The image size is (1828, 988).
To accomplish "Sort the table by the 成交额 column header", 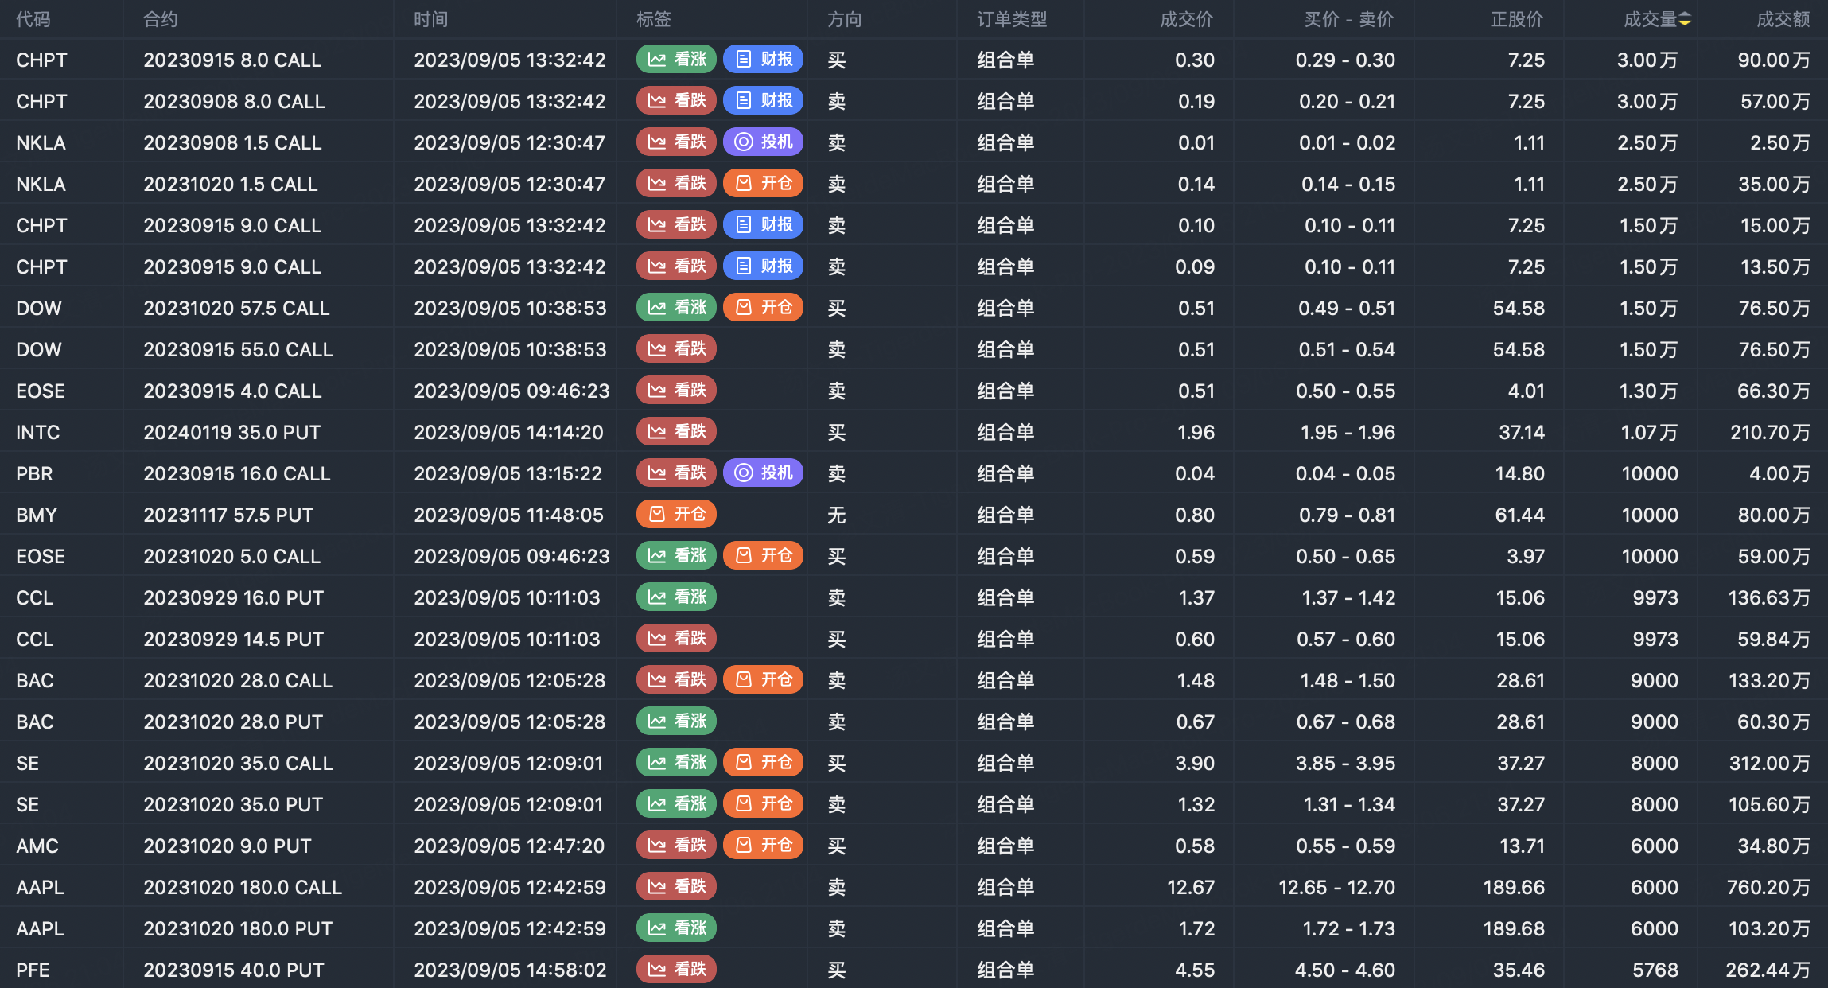I will (x=1783, y=19).
